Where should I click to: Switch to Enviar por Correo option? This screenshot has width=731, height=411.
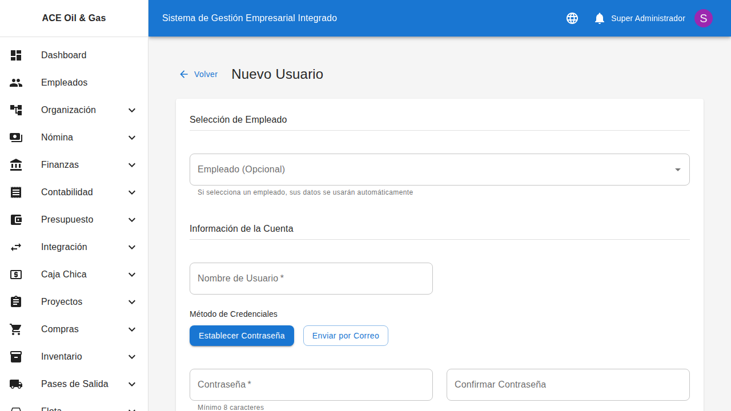346,336
